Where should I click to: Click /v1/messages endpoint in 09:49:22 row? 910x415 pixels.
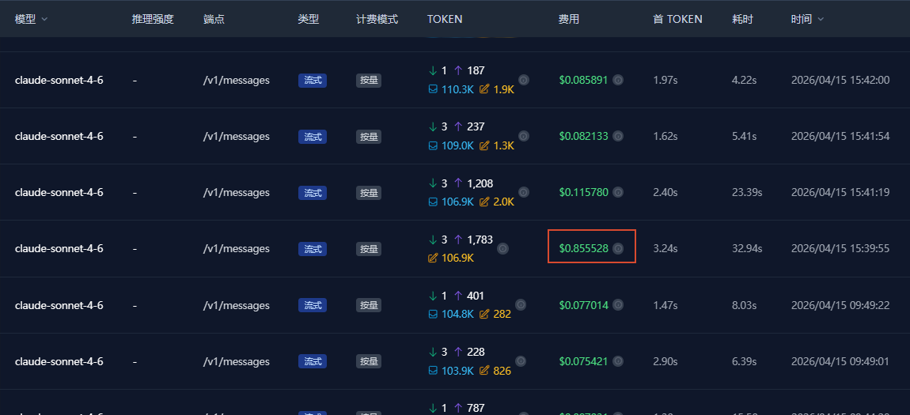point(237,305)
